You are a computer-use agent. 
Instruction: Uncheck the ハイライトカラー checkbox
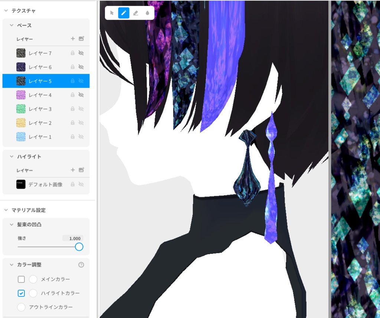tap(21, 293)
